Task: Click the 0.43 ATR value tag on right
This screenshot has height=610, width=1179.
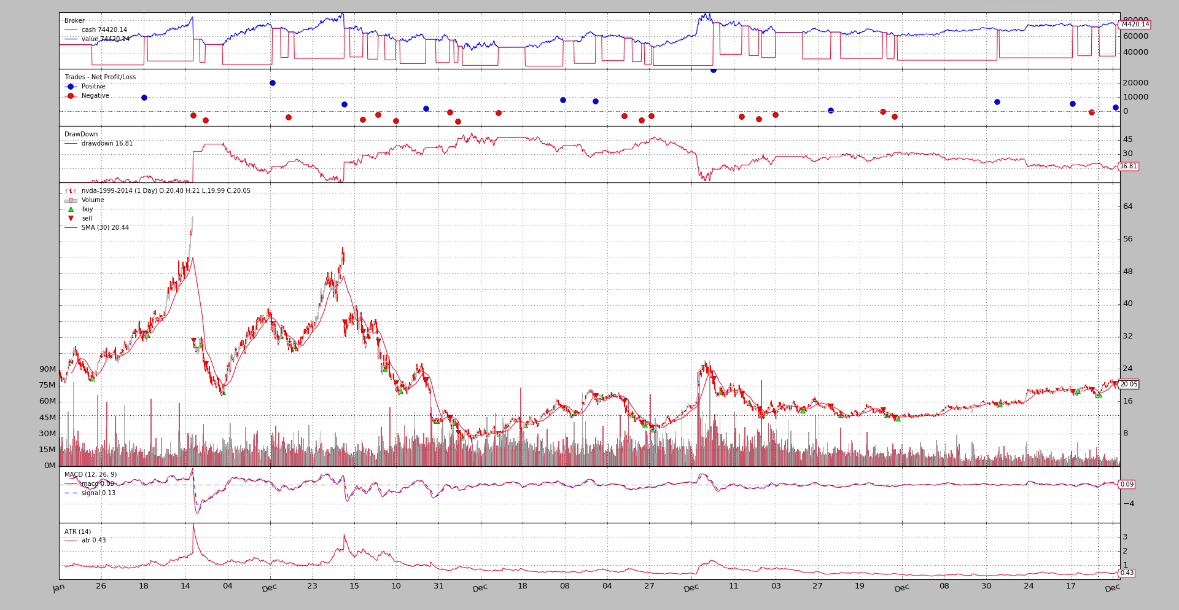Action: click(1127, 573)
